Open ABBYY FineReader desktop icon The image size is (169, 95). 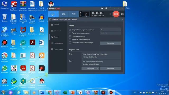14,6
